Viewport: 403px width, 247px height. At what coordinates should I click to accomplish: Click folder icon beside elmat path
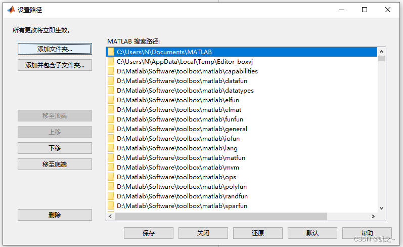click(x=111, y=110)
